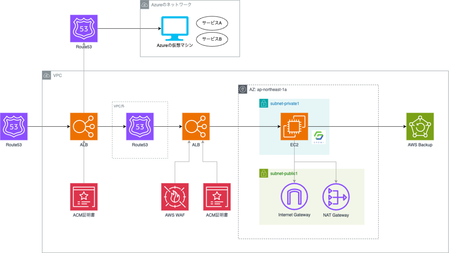This screenshot has width=449, height=253.
Task: Select the Internet Gateway icon
Action: (294, 197)
